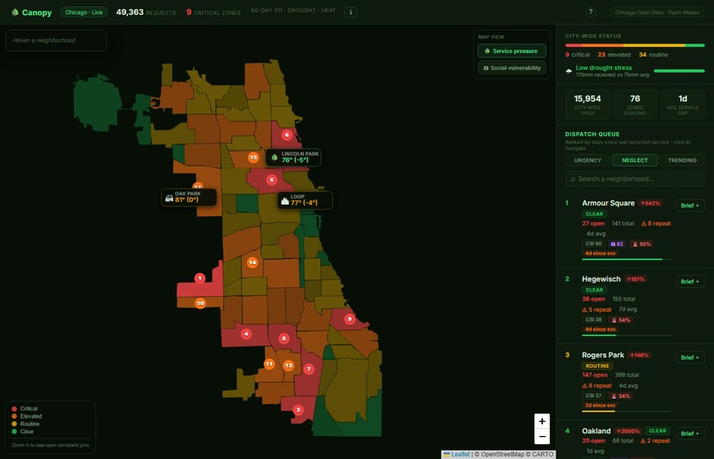Image resolution: width=714 pixels, height=459 pixels.
Task: Select map marker number 3
Action: click(x=299, y=409)
